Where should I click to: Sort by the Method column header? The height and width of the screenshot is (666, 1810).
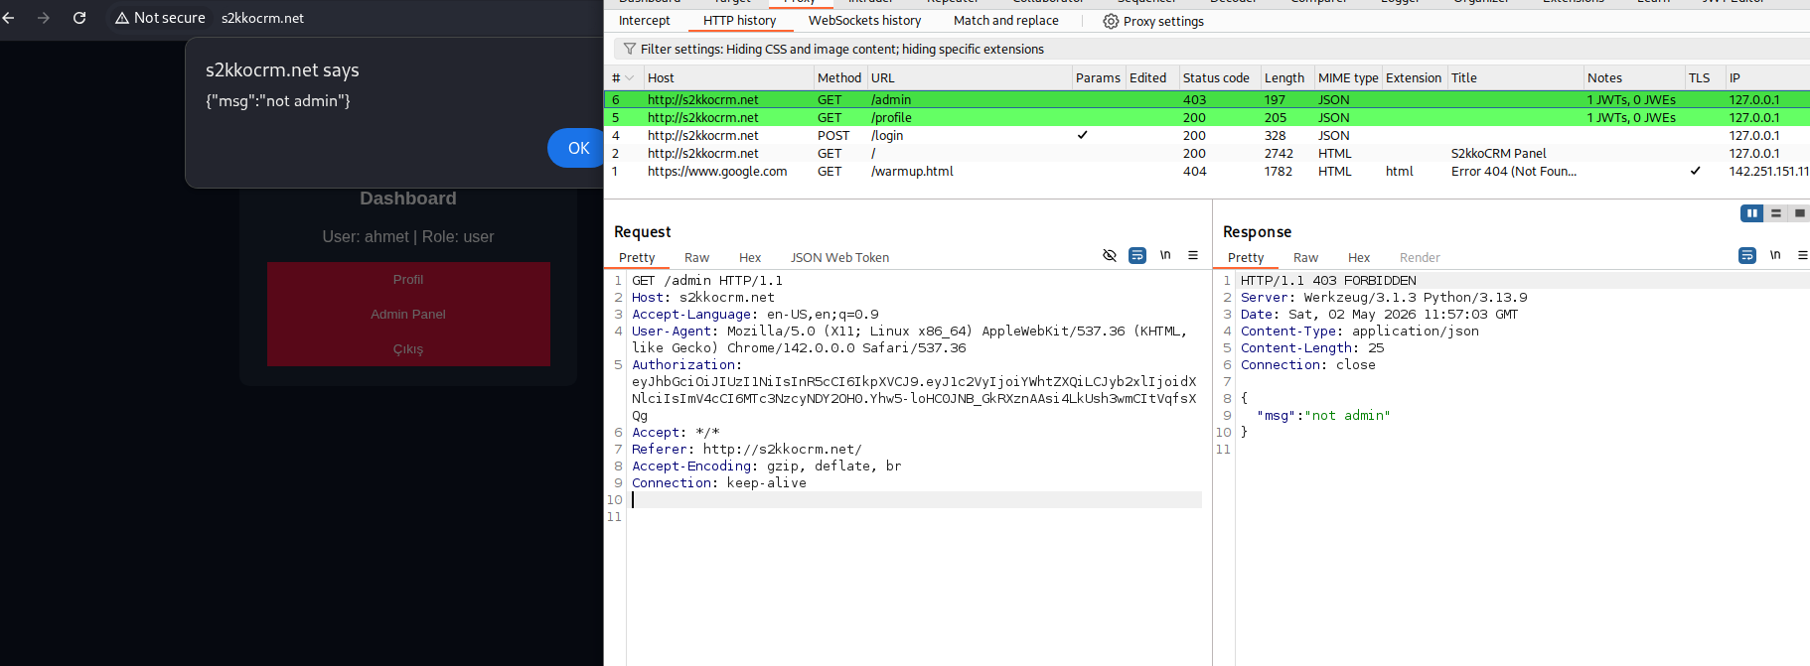pyautogui.click(x=838, y=78)
